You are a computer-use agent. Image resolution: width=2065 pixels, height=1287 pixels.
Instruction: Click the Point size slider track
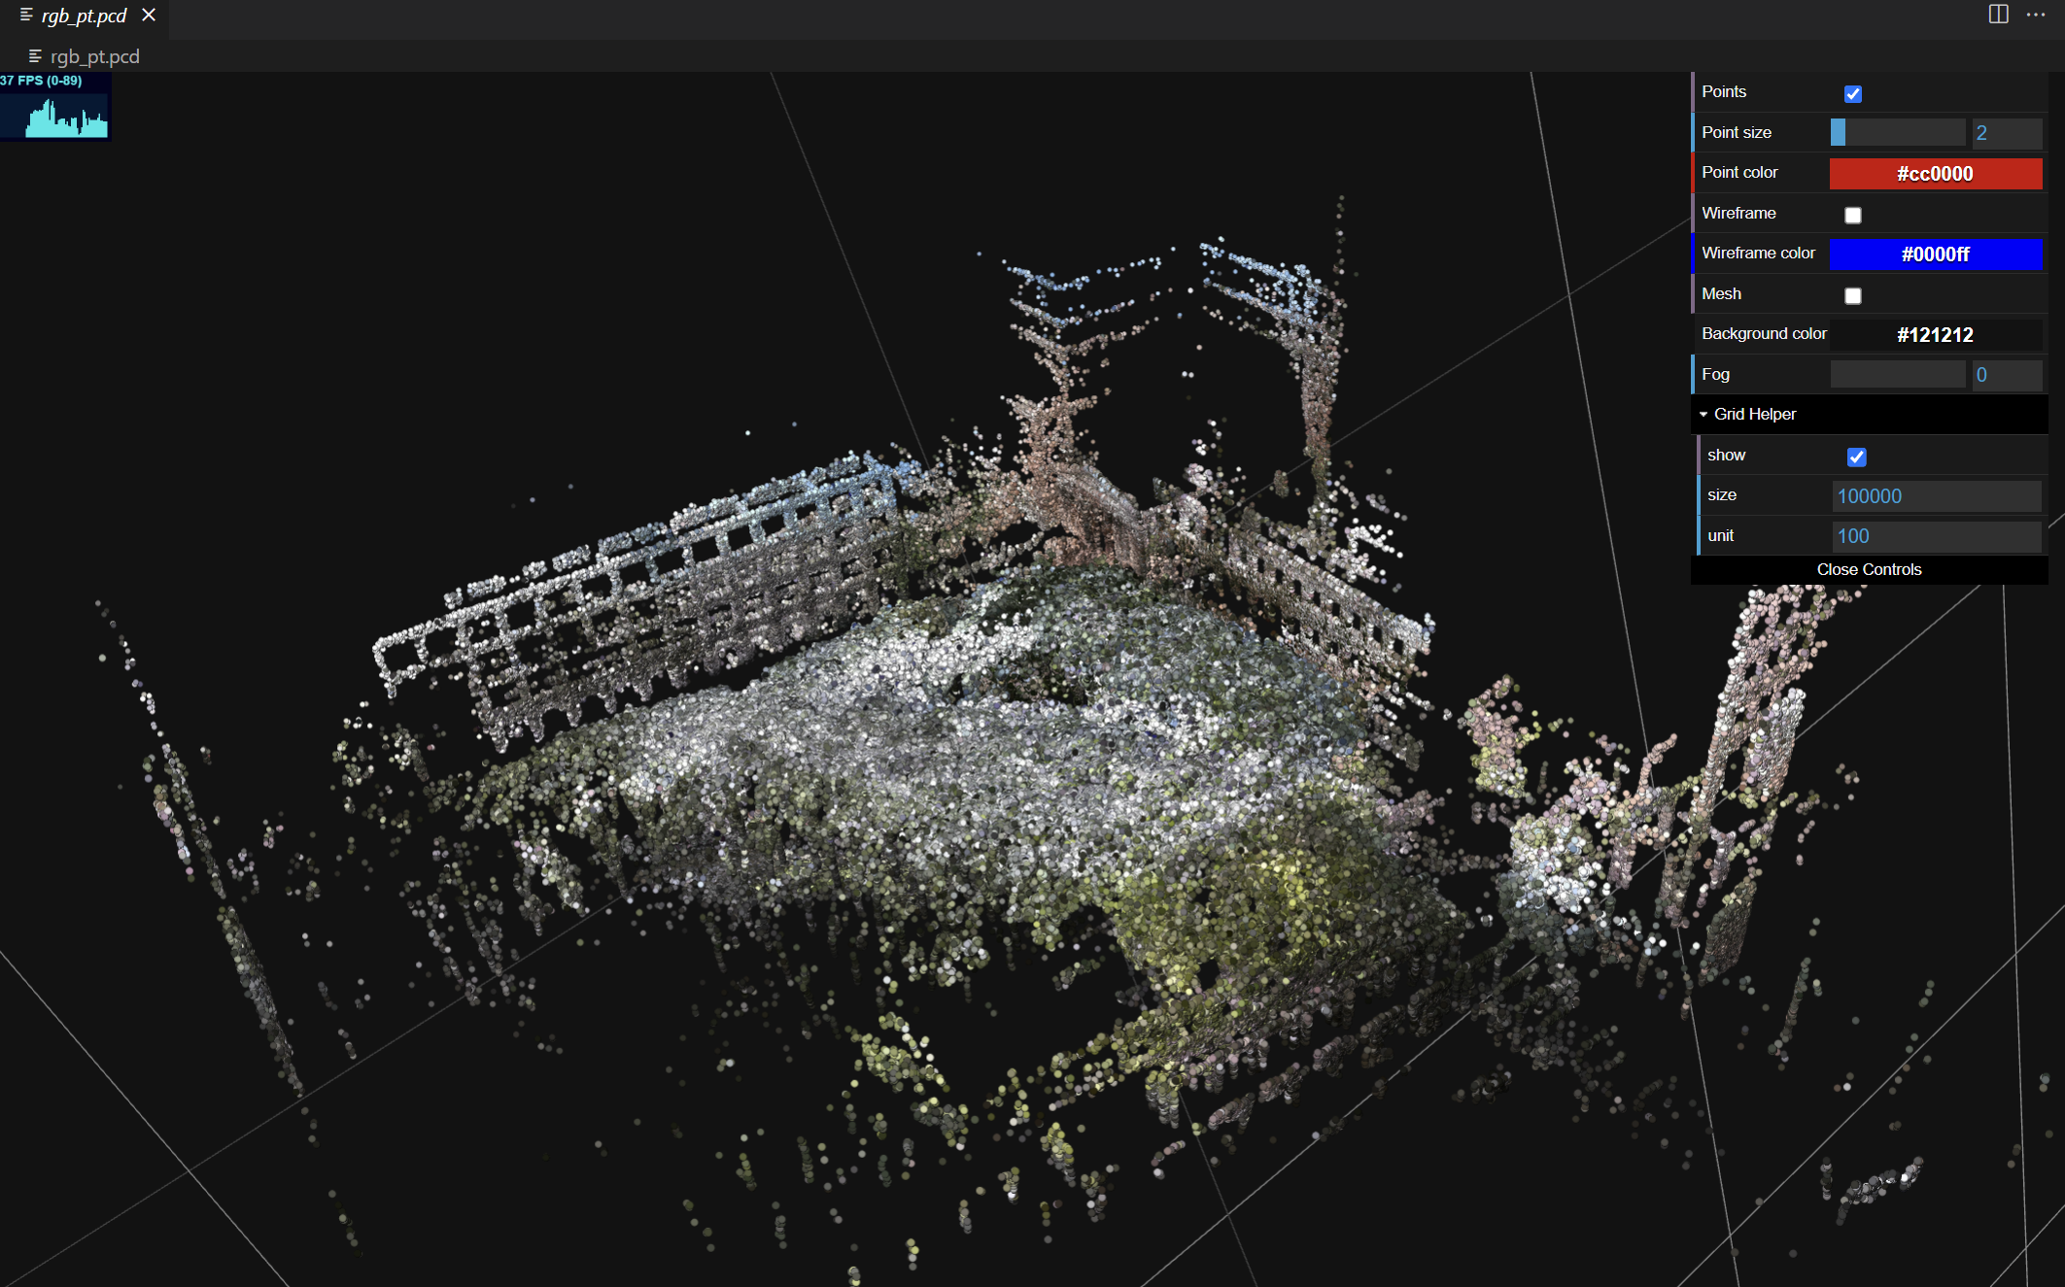1897,133
